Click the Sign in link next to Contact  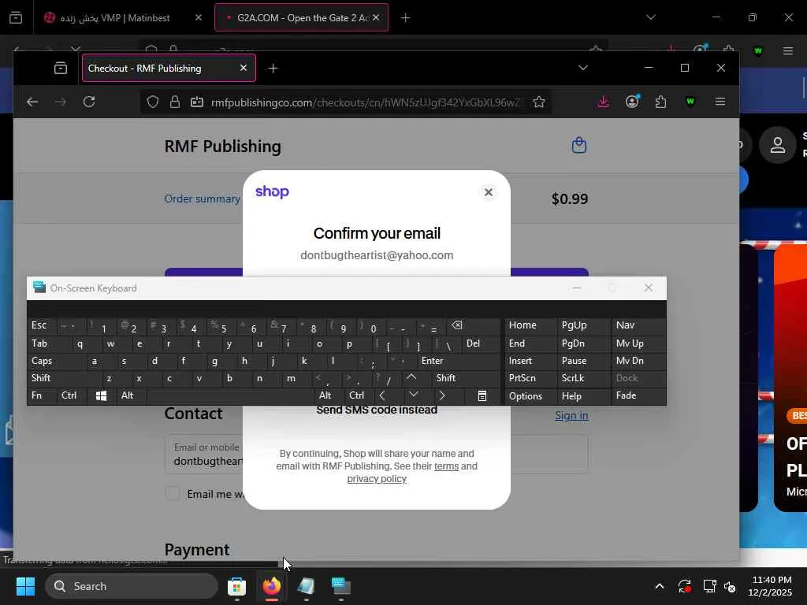click(x=571, y=416)
